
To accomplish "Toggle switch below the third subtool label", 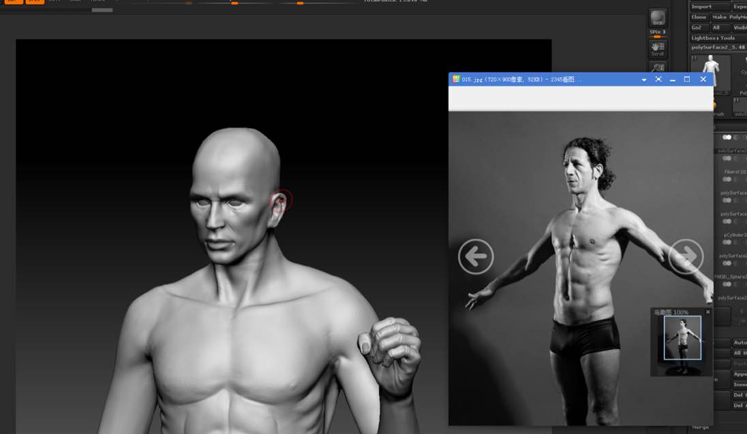I will tap(727, 200).
